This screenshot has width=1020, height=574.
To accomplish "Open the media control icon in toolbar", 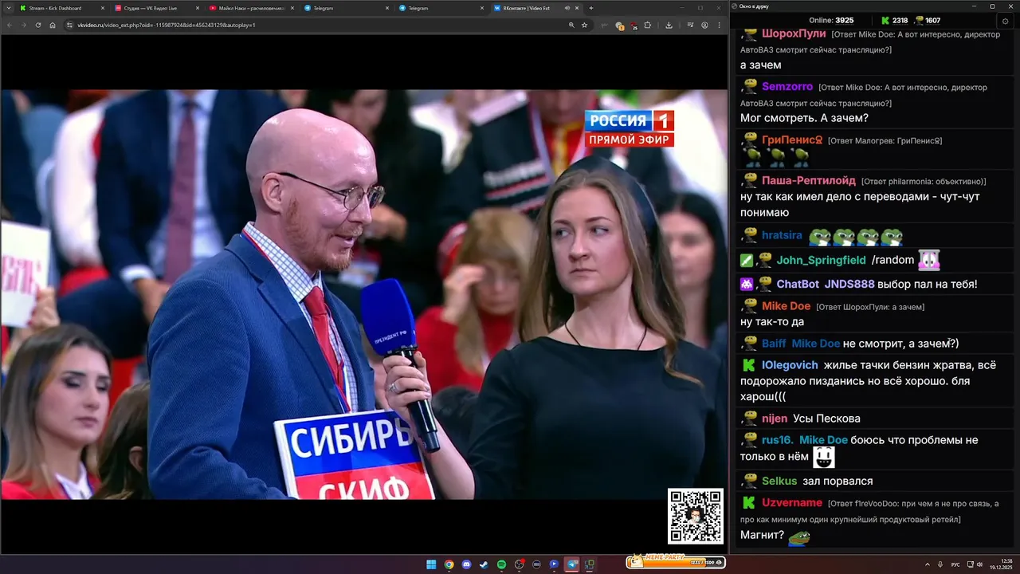I will (690, 25).
